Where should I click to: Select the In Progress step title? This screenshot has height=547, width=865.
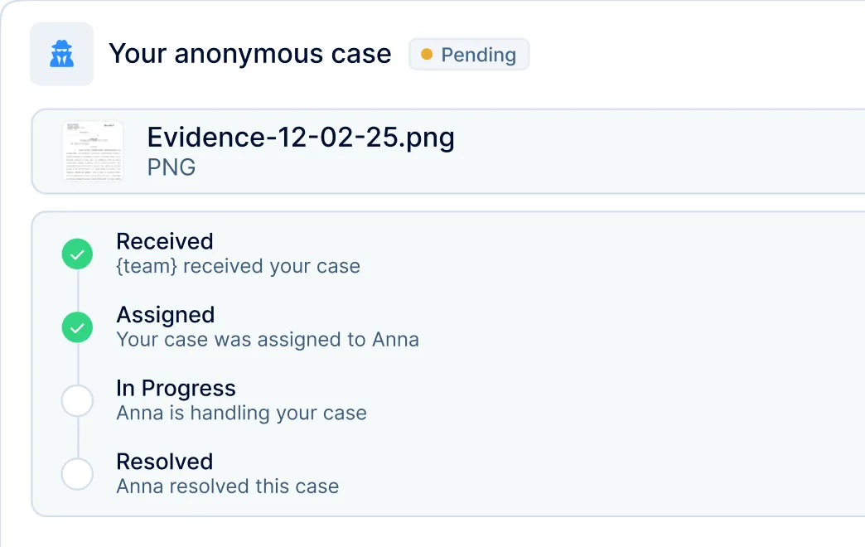[176, 388]
